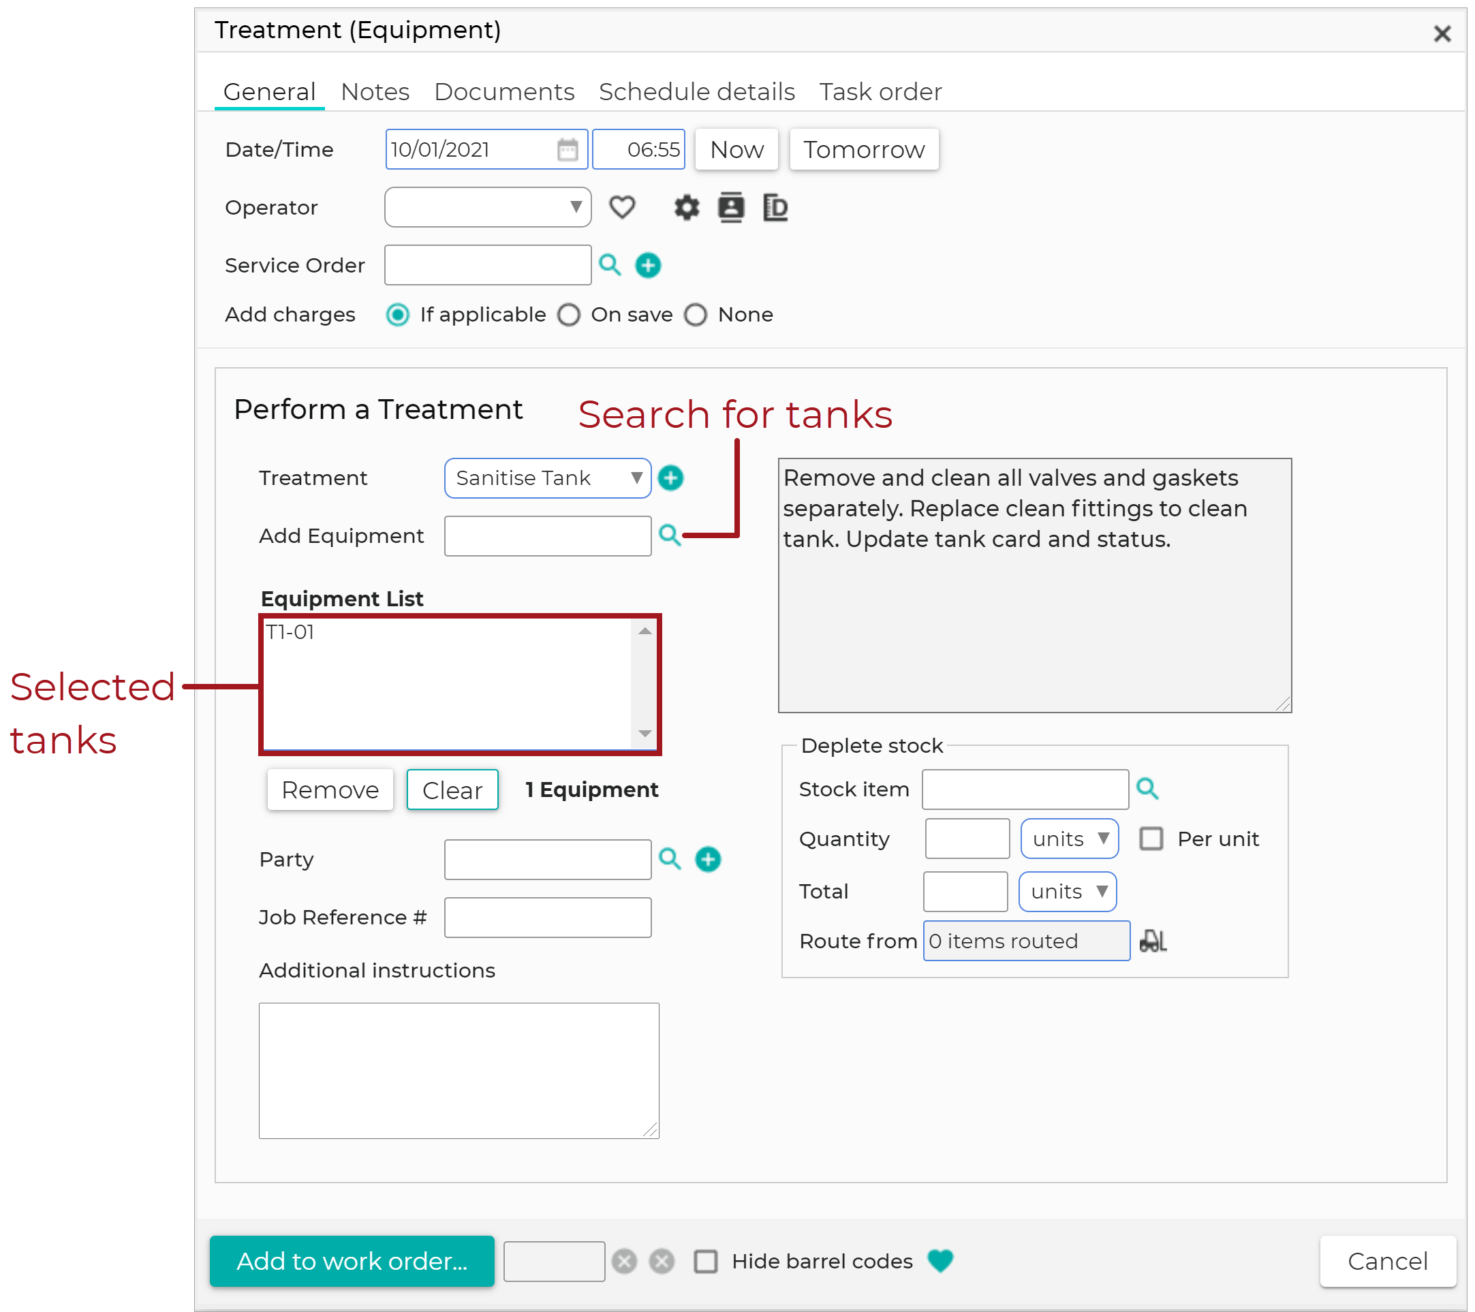This screenshot has width=1475, height=1312.
Task: Click Add to work order button
Action: pyautogui.click(x=352, y=1261)
